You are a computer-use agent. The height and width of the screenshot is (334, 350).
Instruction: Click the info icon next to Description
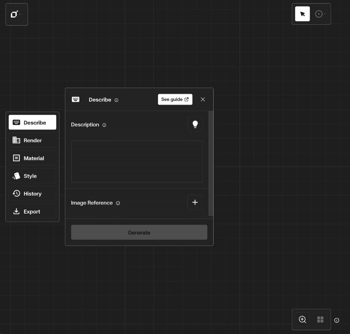(x=104, y=125)
